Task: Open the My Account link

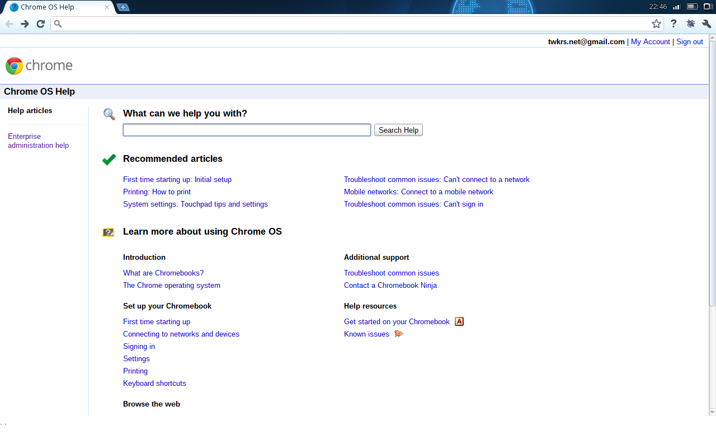Action: pos(650,41)
